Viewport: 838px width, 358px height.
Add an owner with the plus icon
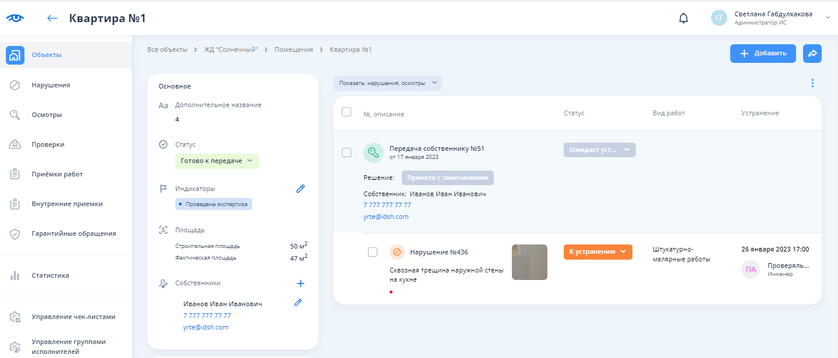pyautogui.click(x=300, y=283)
